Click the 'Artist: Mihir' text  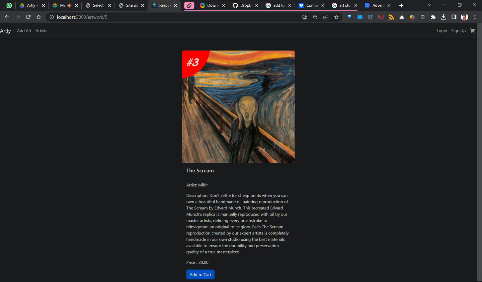coord(197,185)
